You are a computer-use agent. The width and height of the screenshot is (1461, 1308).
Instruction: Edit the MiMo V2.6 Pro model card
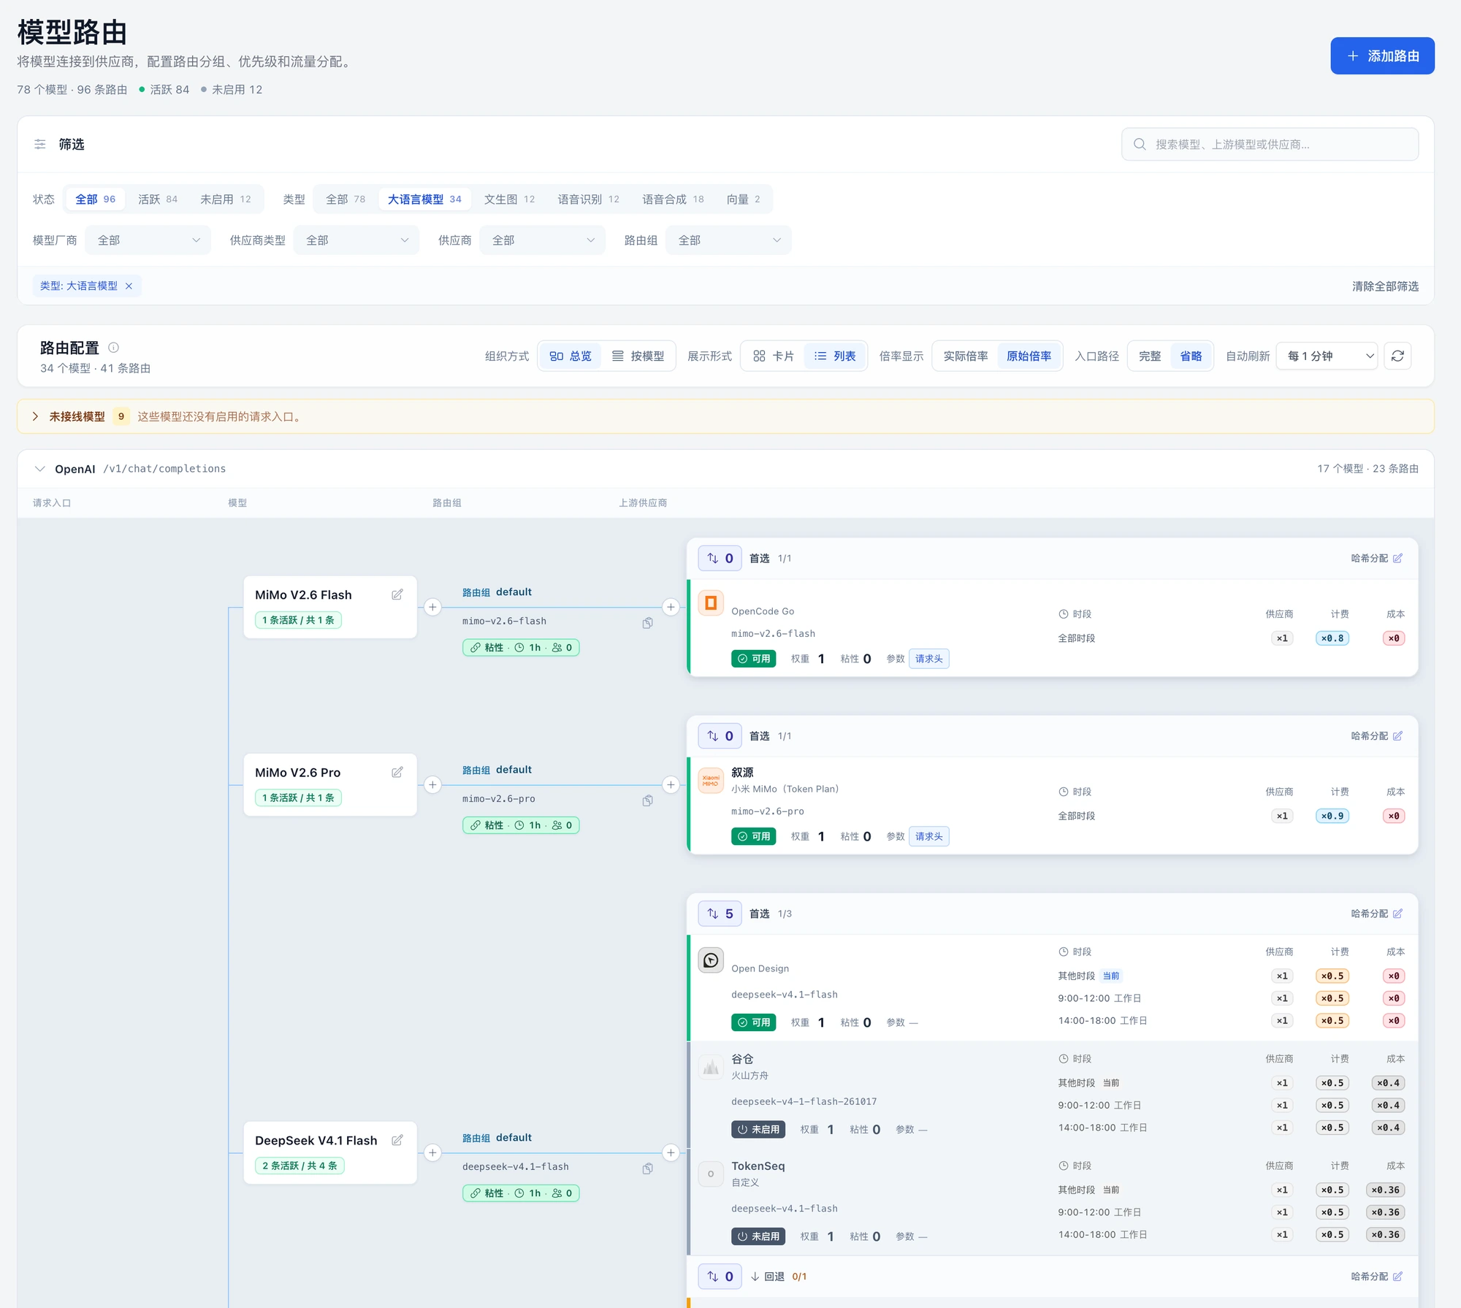(x=397, y=772)
